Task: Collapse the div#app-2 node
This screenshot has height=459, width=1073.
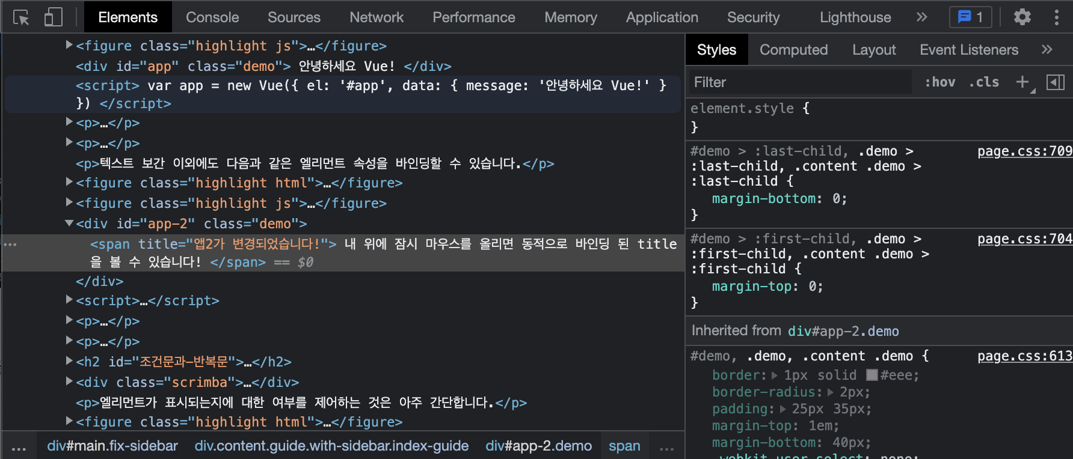Action: (69, 223)
